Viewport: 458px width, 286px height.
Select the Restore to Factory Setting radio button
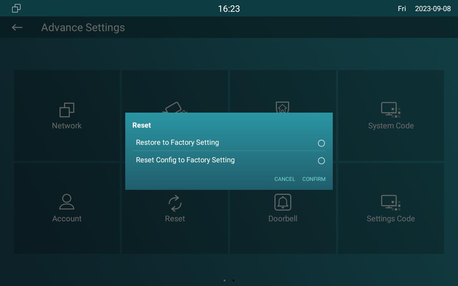pyautogui.click(x=321, y=143)
